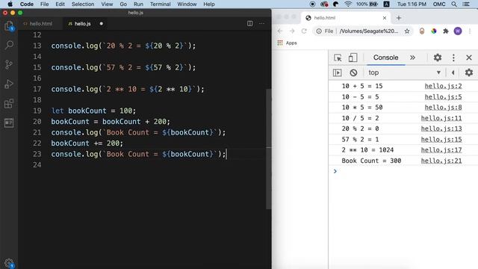Viewport: 478px width, 269px height.
Task: Toggle the device toolbar in DevTools
Action: [353, 58]
